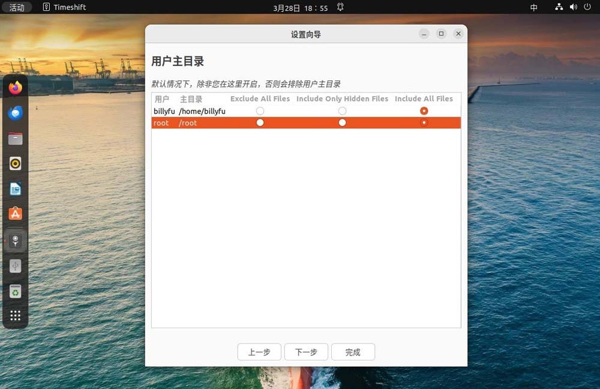Open Firefox from the dock
The image size is (600, 389).
click(16, 88)
